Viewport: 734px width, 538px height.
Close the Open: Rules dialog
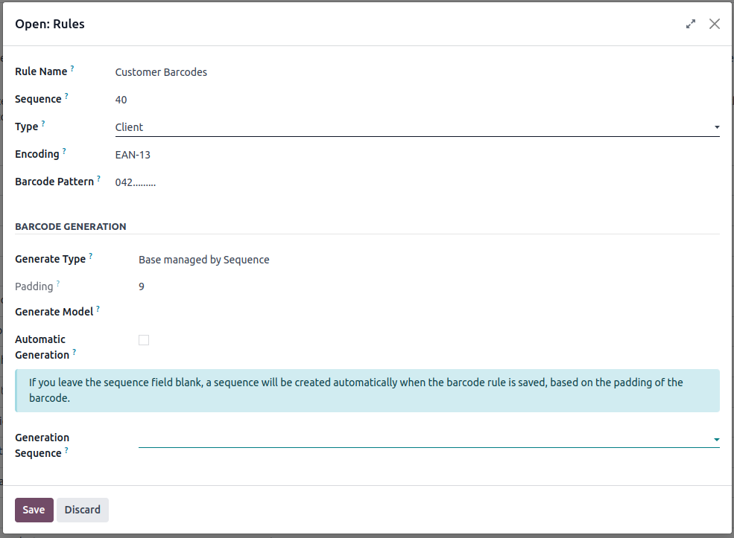(715, 24)
